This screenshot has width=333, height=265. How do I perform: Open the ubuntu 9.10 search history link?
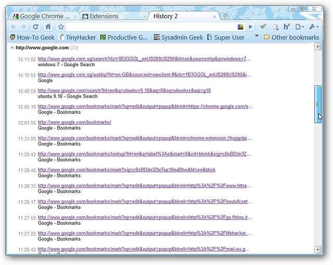pos(124,90)
